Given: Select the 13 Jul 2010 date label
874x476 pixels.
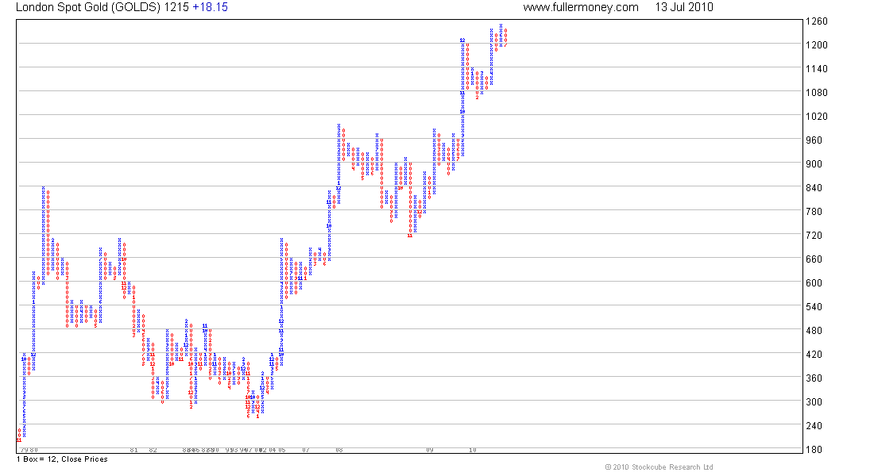Looking at the screenshot, I should click(x=684, y=7).
